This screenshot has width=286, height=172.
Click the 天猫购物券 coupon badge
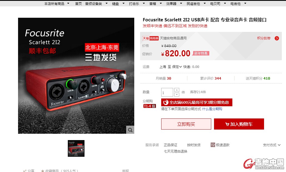150,38
